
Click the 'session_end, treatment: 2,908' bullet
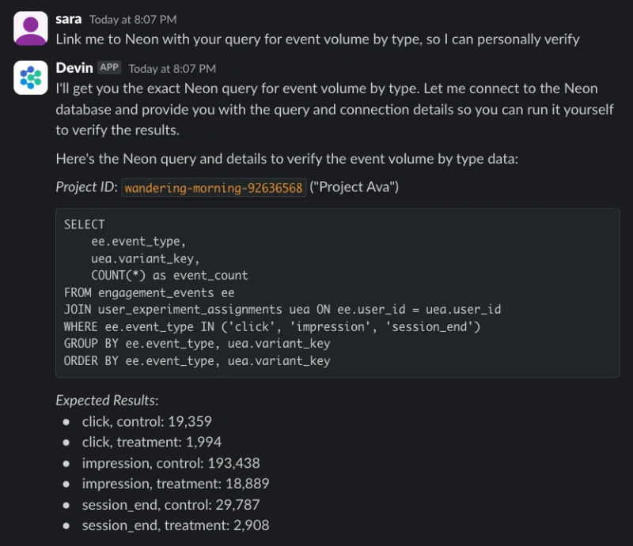pos(176,525)
